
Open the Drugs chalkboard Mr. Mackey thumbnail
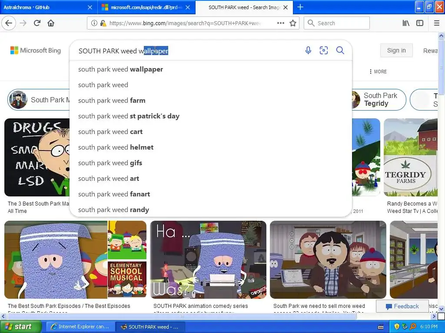pyautogui.click(x=37, y=157)
